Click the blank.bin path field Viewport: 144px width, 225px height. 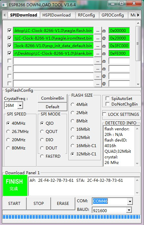pos(53,53)
